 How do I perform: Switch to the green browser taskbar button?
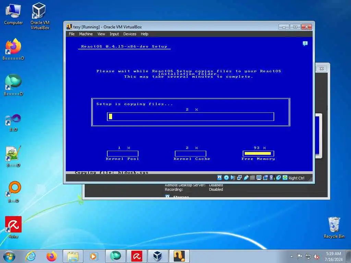(x=115, y=256)
